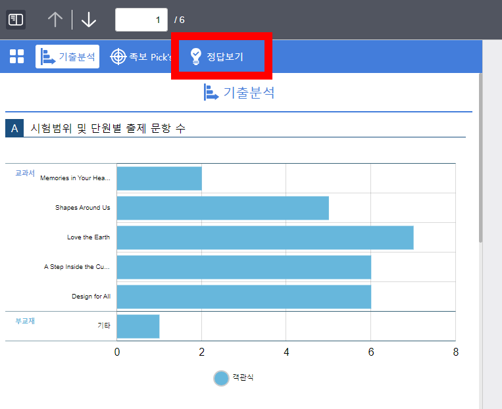Select the A Step Inside the Cu... bar

pyautogui.click(x=244, y=267)
